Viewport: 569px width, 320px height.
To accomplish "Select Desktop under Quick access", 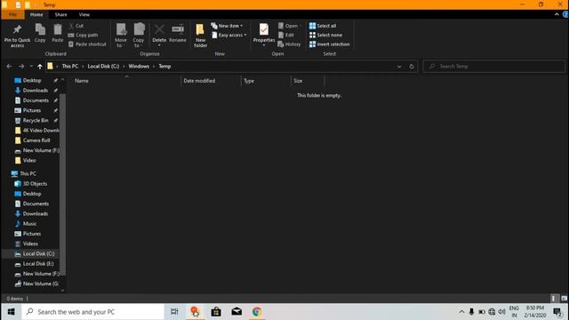I will [32, 81].
